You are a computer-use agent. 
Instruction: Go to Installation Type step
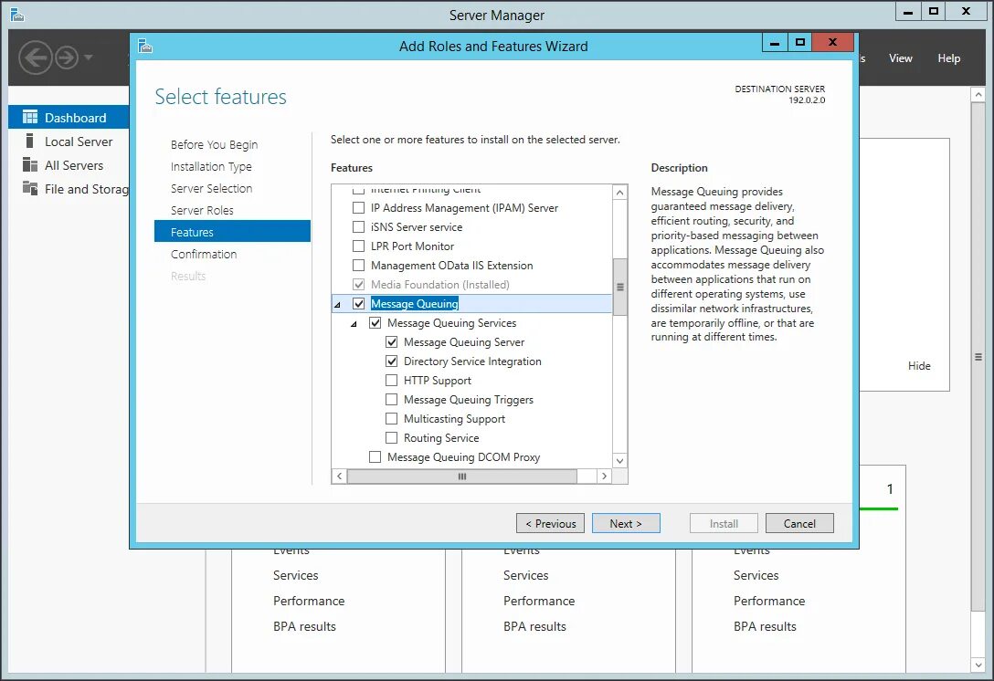coord(211,167)
